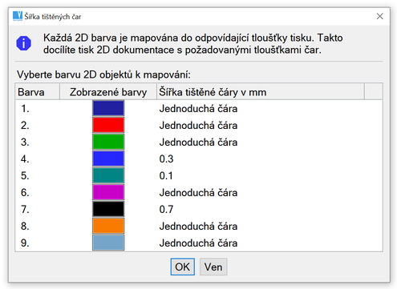Click the 0.1 line width value
Image resolution: width=397 pixels, height=289 pixels.
(166, 176)
